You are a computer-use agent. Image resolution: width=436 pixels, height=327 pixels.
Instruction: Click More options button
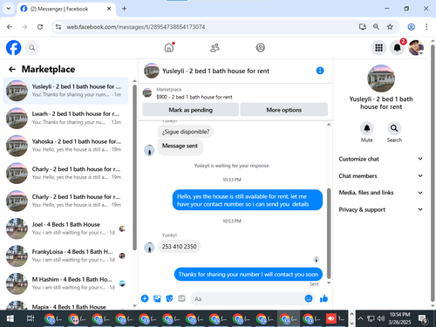point(284,110)
